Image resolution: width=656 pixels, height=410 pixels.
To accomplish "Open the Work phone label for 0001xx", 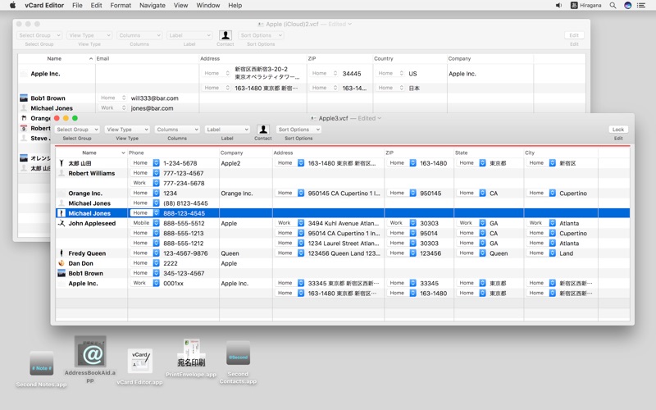I will pyautogui.click(x=145, y=283).
